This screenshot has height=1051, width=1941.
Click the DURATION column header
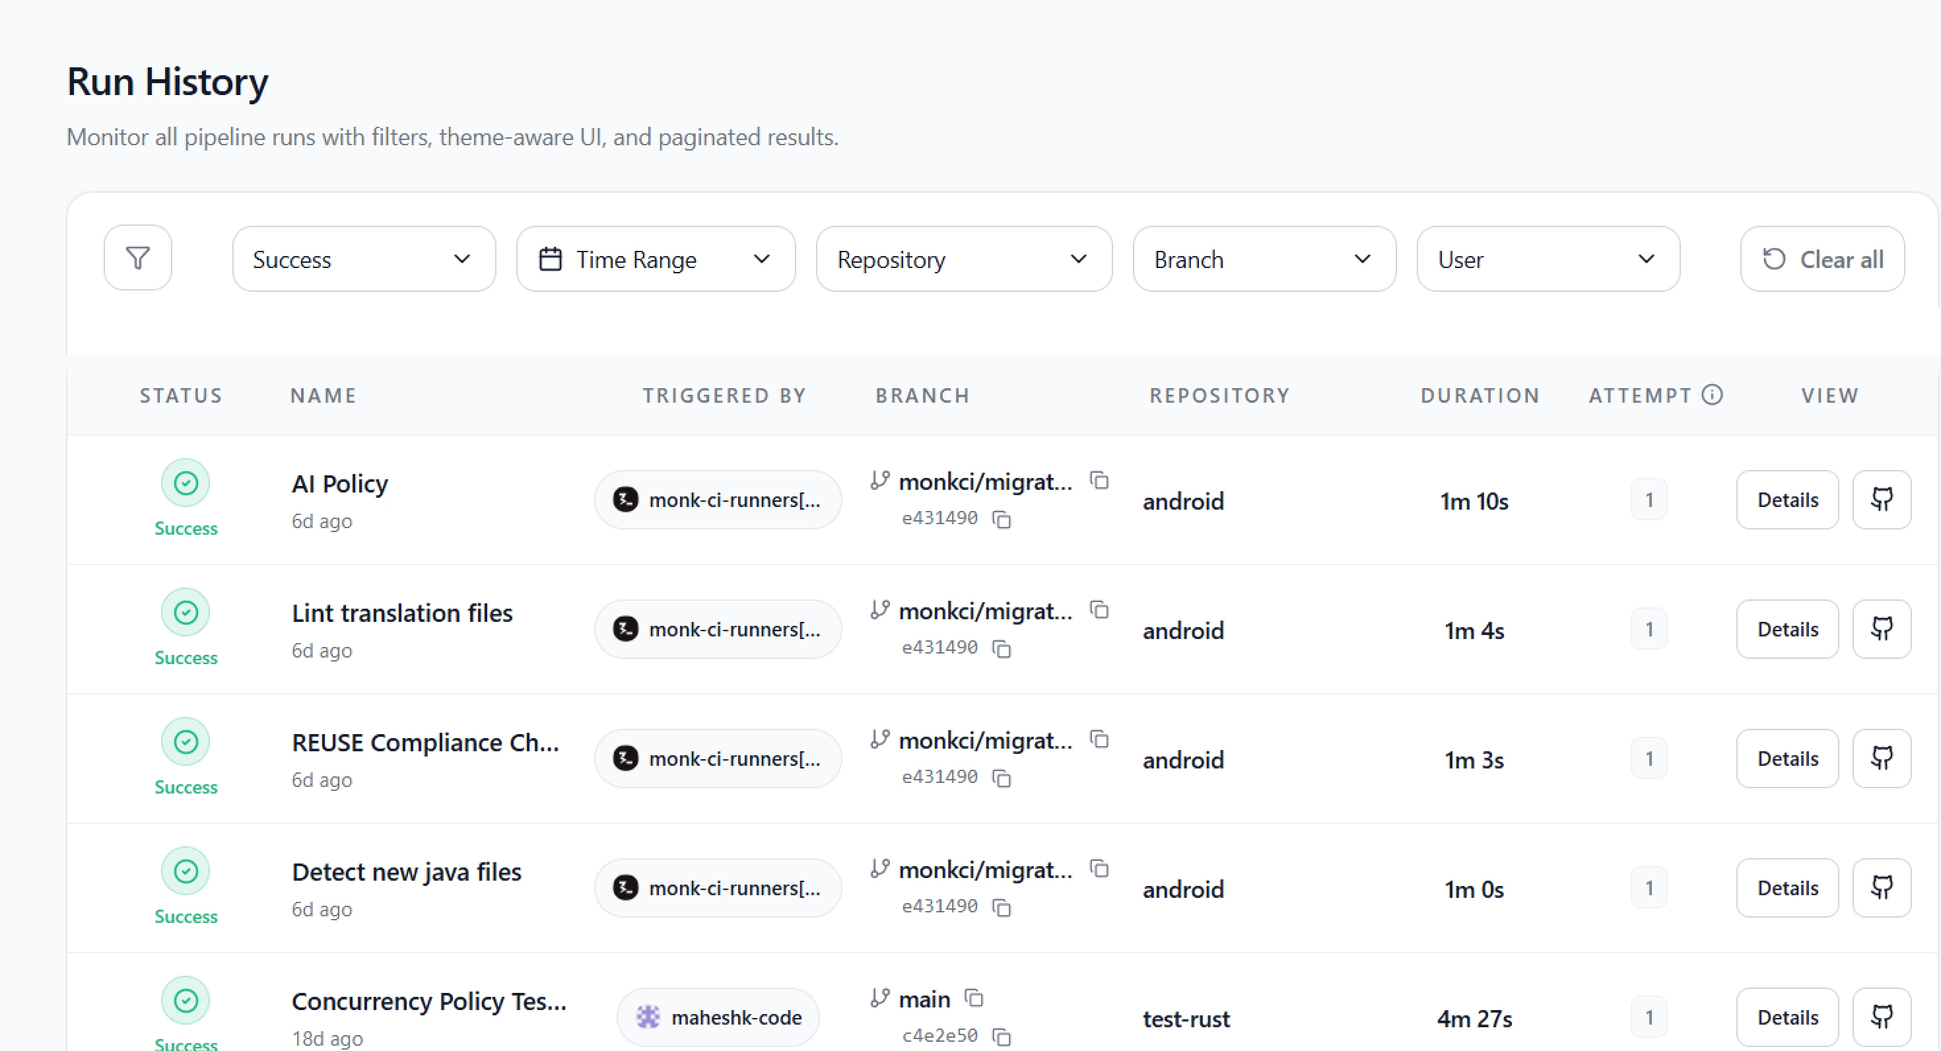(1480, 395)
